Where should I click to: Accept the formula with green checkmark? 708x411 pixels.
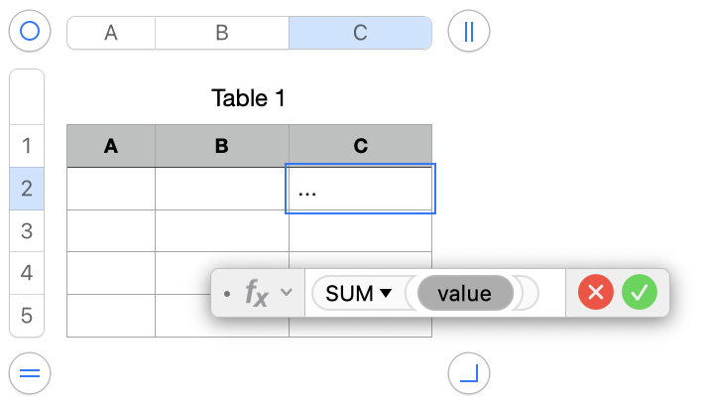pyautogui.click(x=640, y=293)
